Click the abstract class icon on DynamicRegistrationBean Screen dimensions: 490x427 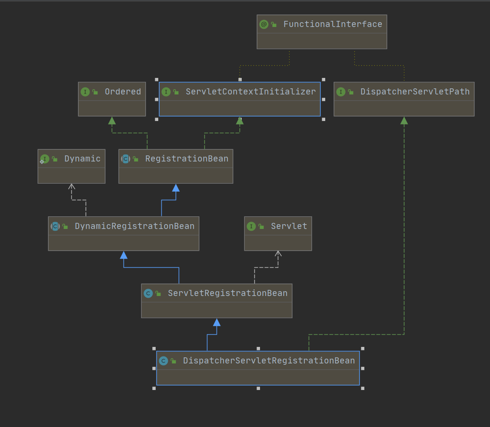55,226
